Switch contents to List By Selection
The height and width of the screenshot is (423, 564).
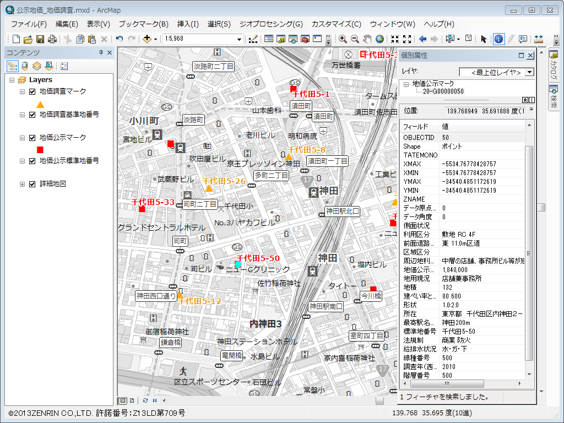[49, 66]
